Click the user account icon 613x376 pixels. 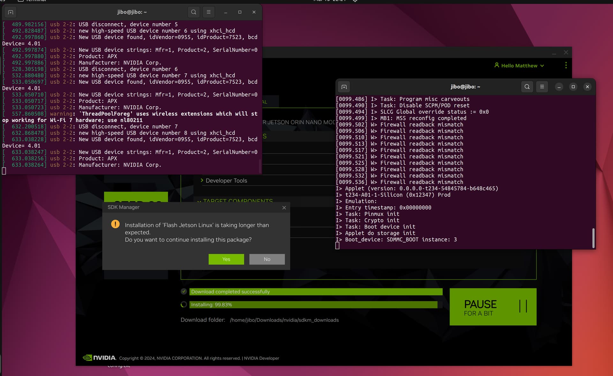tap(496, 65)
